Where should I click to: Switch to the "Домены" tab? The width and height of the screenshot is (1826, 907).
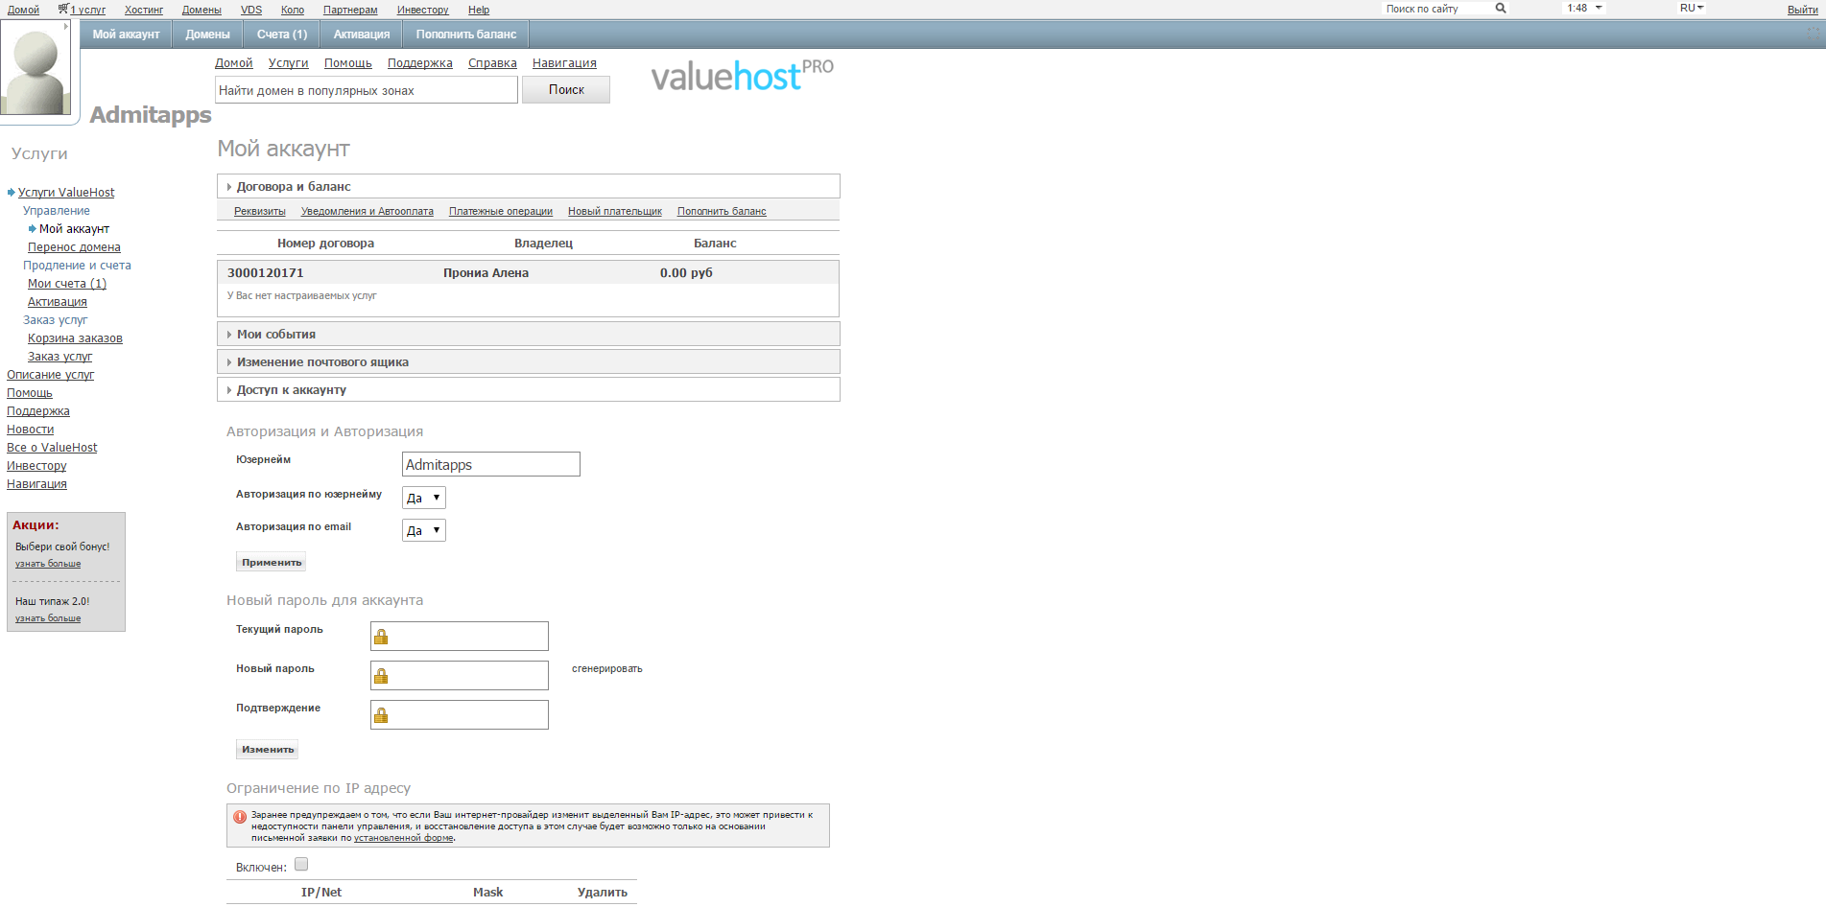206,34
